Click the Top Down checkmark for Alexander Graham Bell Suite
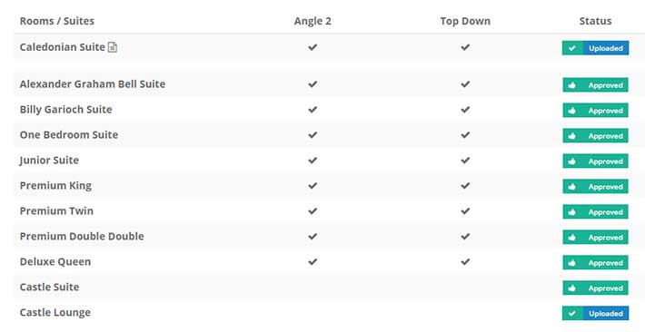Image resolution: width=645 pixels, height=332 pixels. (465, 84)
